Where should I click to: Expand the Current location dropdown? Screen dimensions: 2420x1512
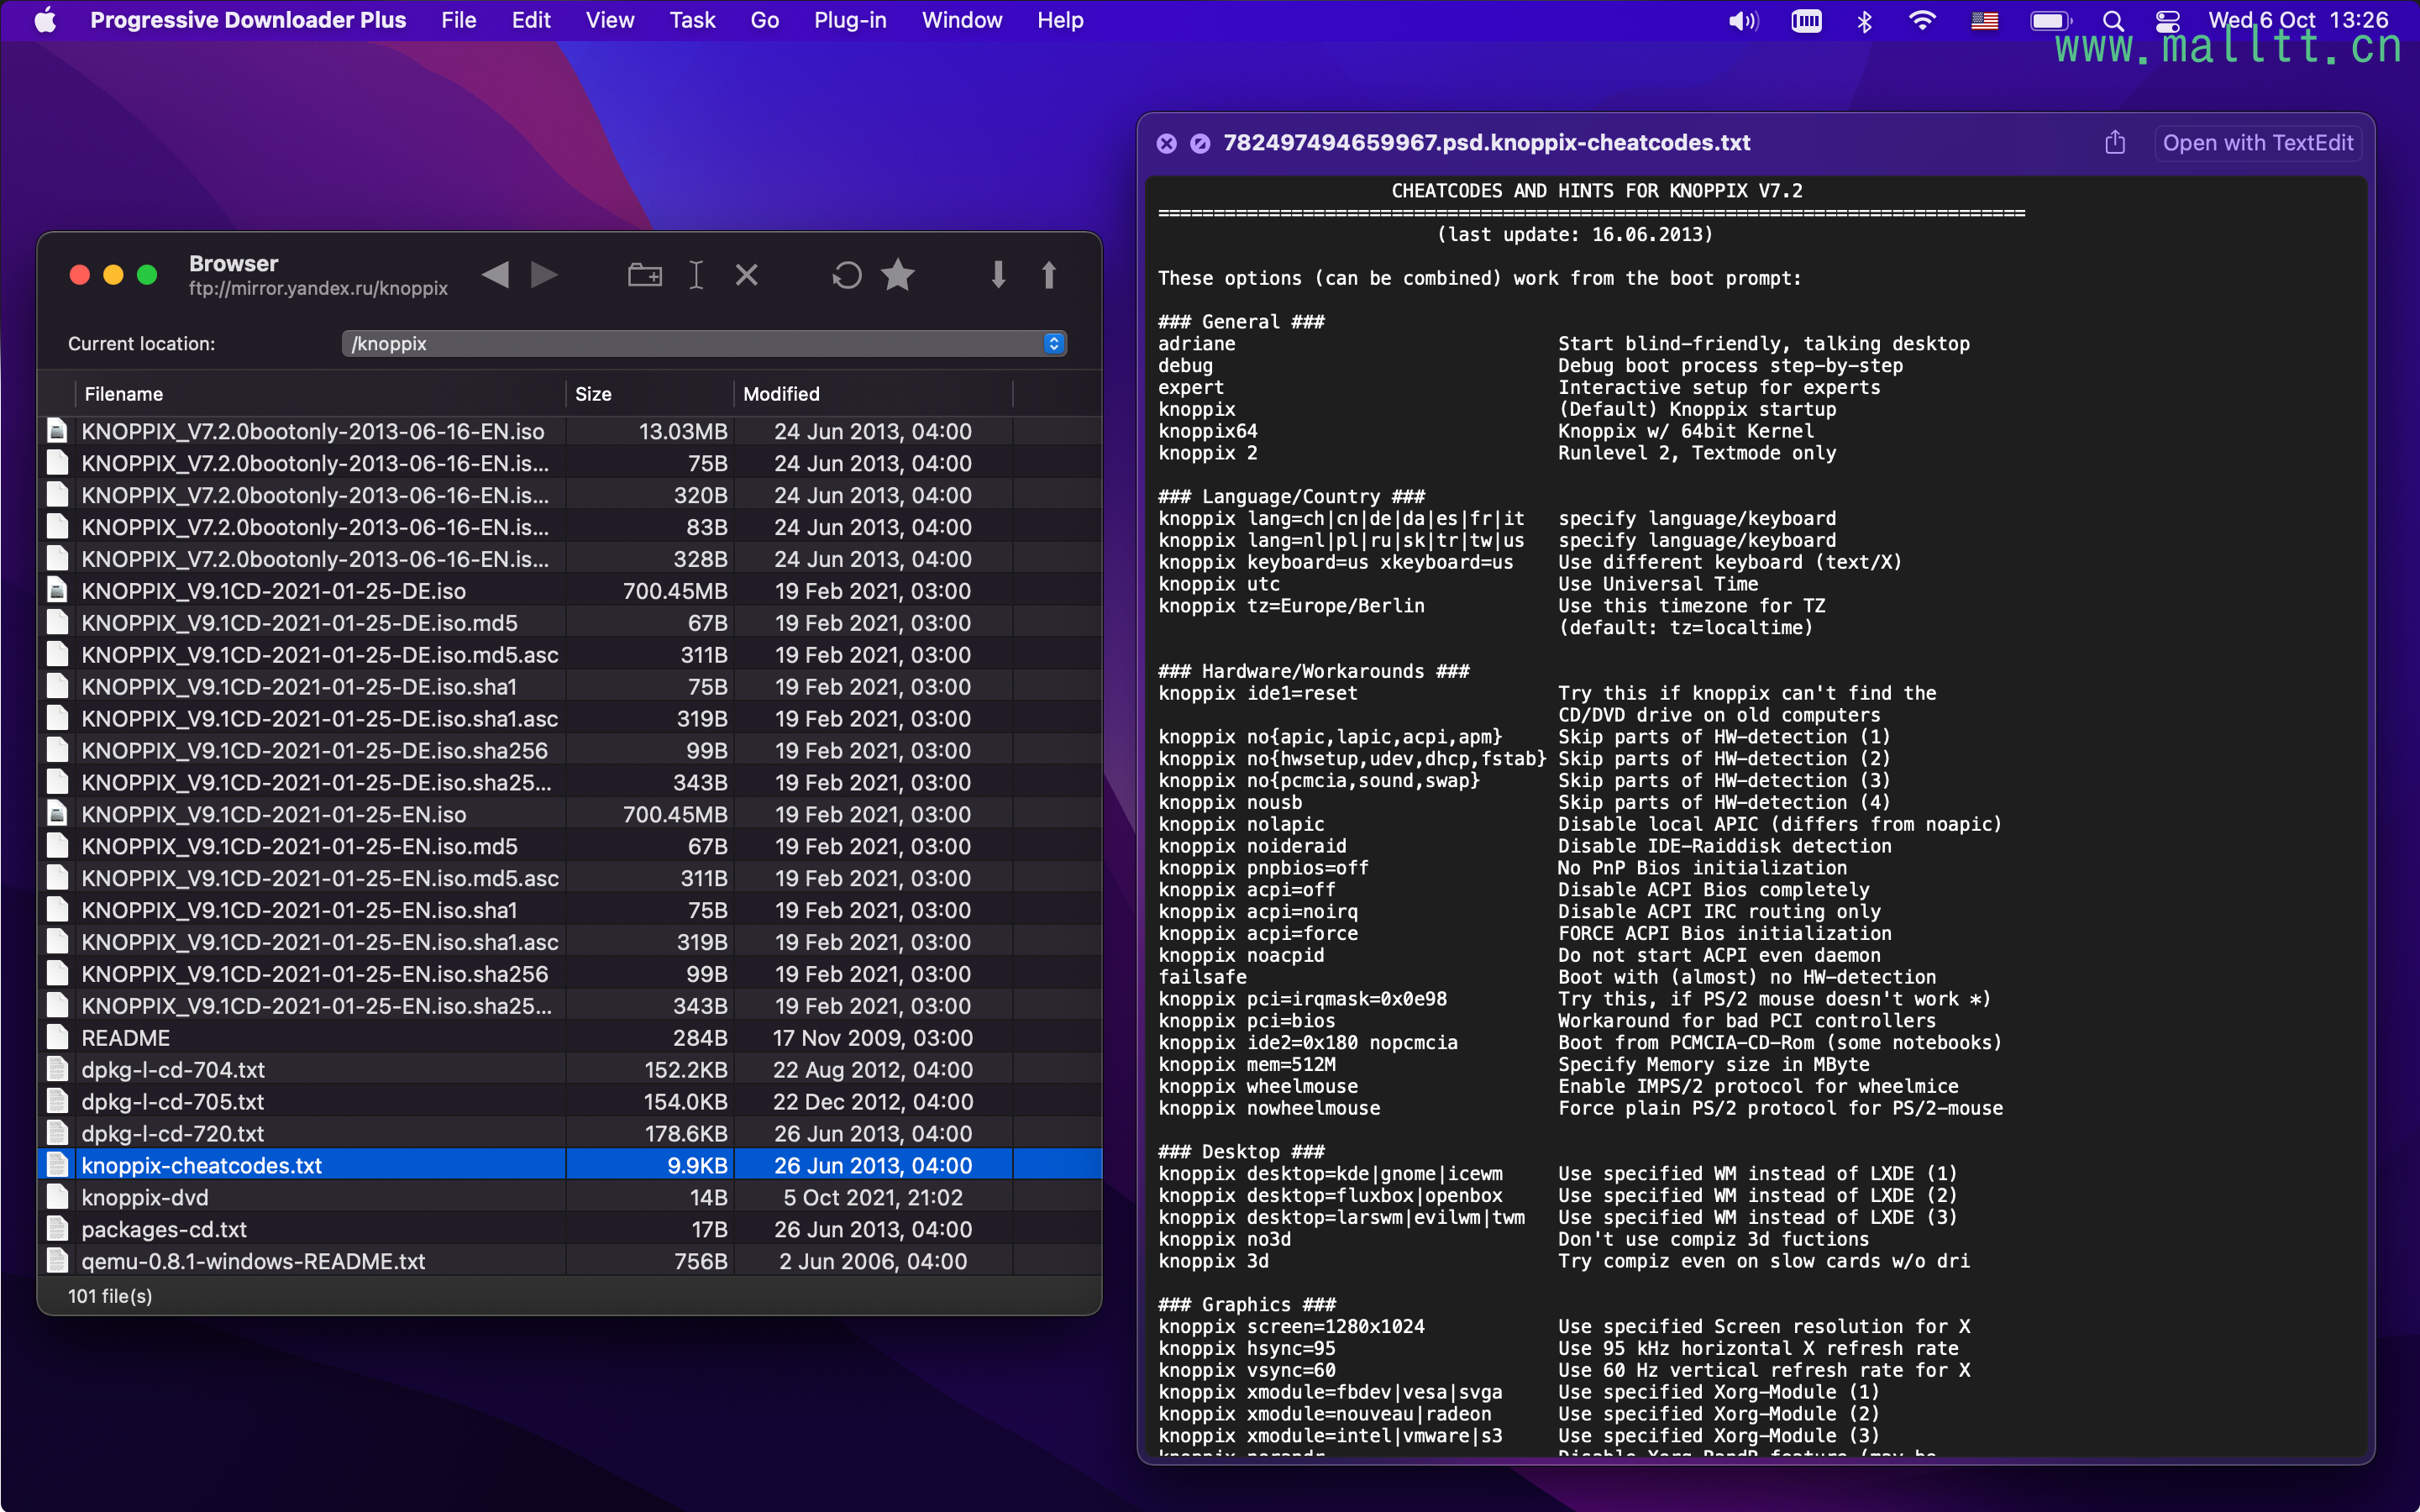(x=1053, y=343)
